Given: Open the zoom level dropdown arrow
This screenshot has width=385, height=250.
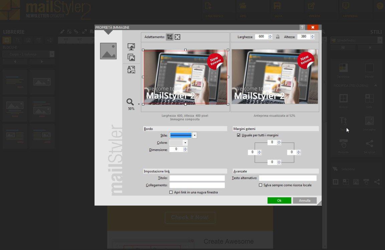Looking at the screenshot, I should 139,104.
